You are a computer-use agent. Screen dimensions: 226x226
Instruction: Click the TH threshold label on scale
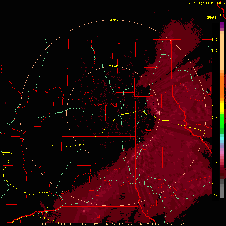[x=216, y=196]
